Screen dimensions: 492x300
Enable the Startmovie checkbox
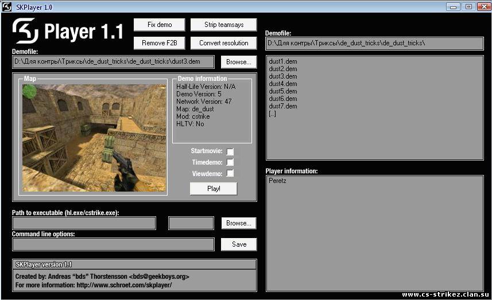coord(230,151)
